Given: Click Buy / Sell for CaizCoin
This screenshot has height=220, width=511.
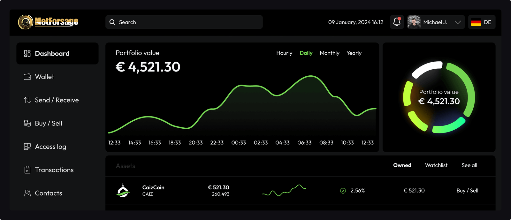Looking at the screenshot, I should click(467, 191).
